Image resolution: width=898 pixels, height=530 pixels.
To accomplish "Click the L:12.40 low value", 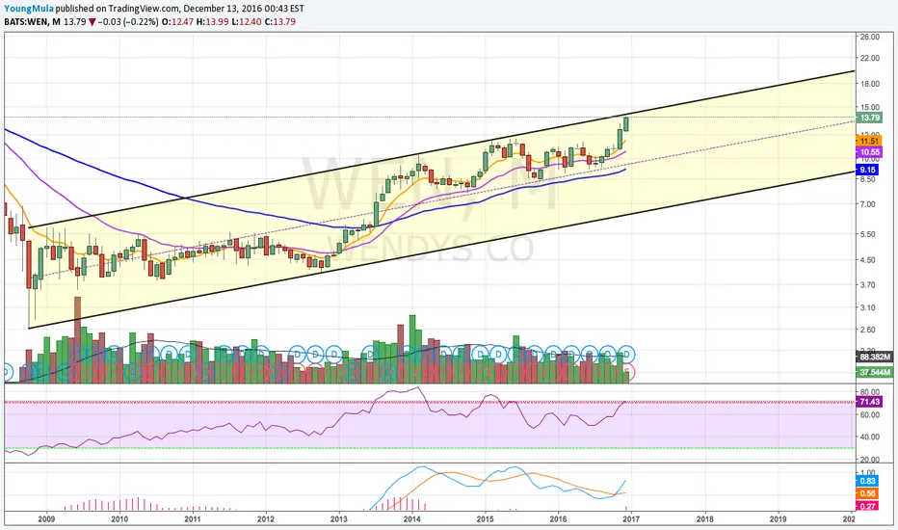I will coord(247,22).
